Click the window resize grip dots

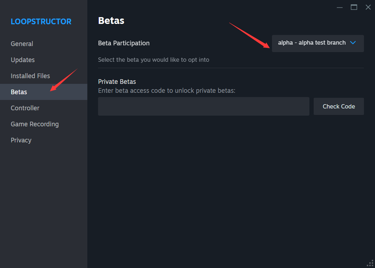[x=370, y=263]
